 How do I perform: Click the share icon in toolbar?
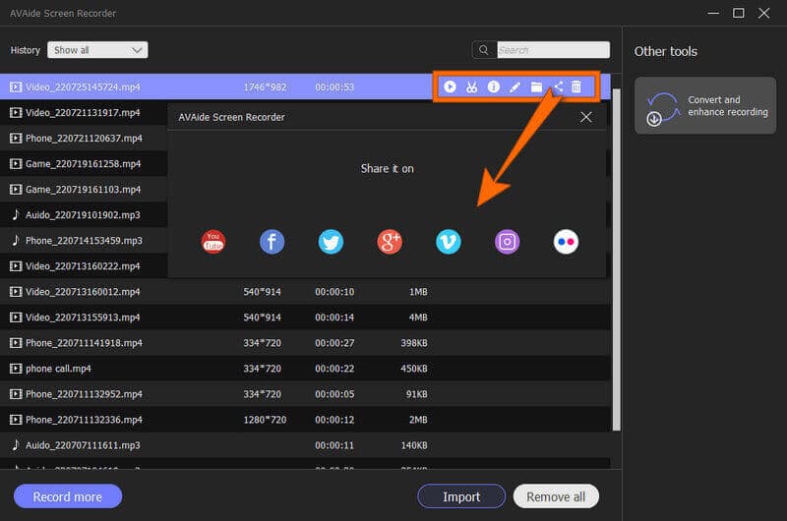click(x=558, y=87)
